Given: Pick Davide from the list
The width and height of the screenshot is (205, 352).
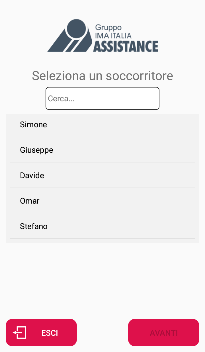Looking at the screenshot, I should coord(32,176).
